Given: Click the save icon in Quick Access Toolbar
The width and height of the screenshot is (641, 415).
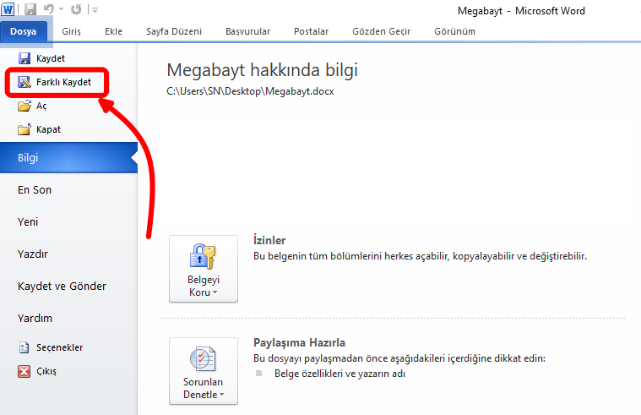Looking at the screenshot, I should [x=30, y=10].
